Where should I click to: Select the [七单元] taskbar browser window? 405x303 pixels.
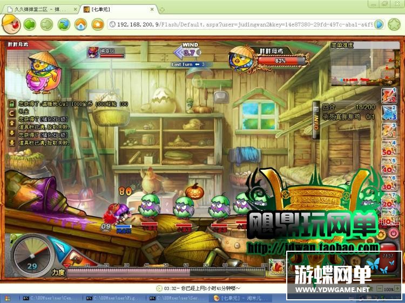click(241, 298)
